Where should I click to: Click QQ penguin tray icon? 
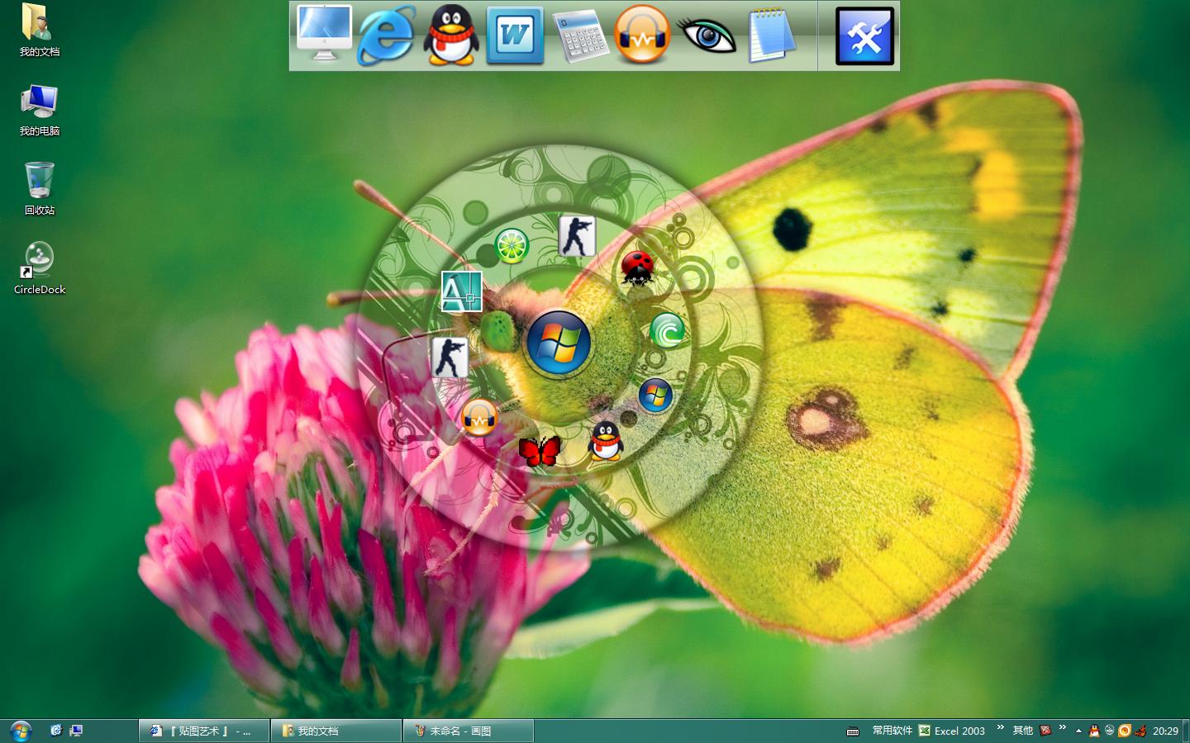[x=1094, y=731]
